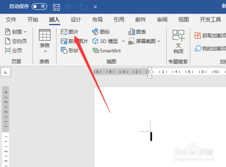This screenshot has height=167, width=226.
Task: Open the 视图 tab
Action: pos(184,19)
